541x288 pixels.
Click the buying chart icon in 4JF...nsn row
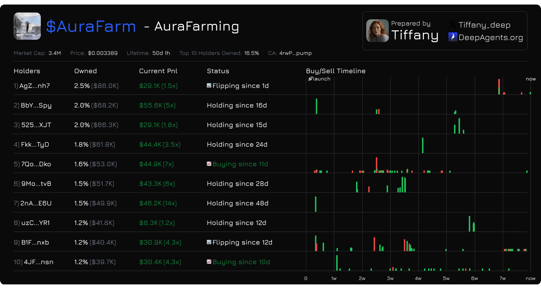click(x=209, y=262)
